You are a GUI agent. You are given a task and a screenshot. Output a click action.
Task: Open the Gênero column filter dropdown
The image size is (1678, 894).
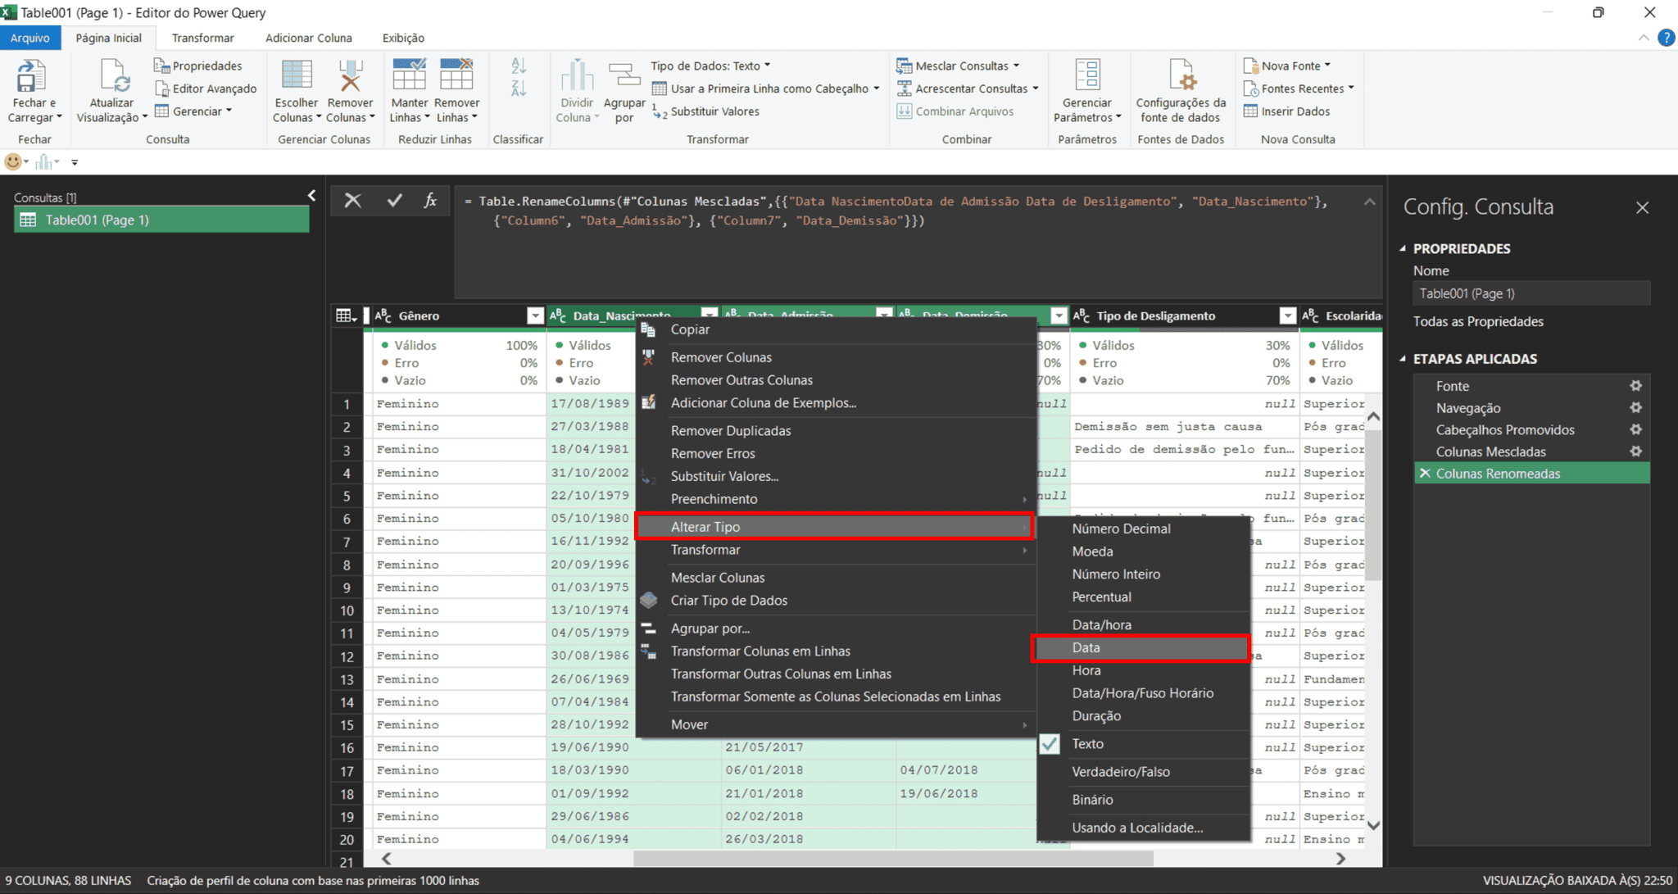click(536, 315)
